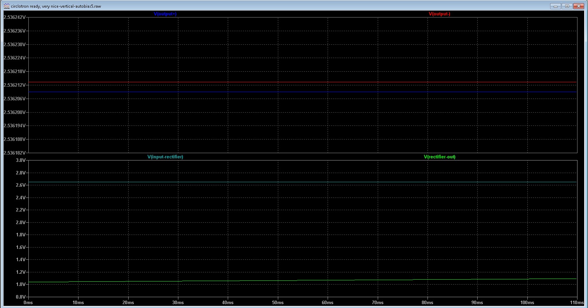Click the 110ms time axis label

tap(577, 303)
